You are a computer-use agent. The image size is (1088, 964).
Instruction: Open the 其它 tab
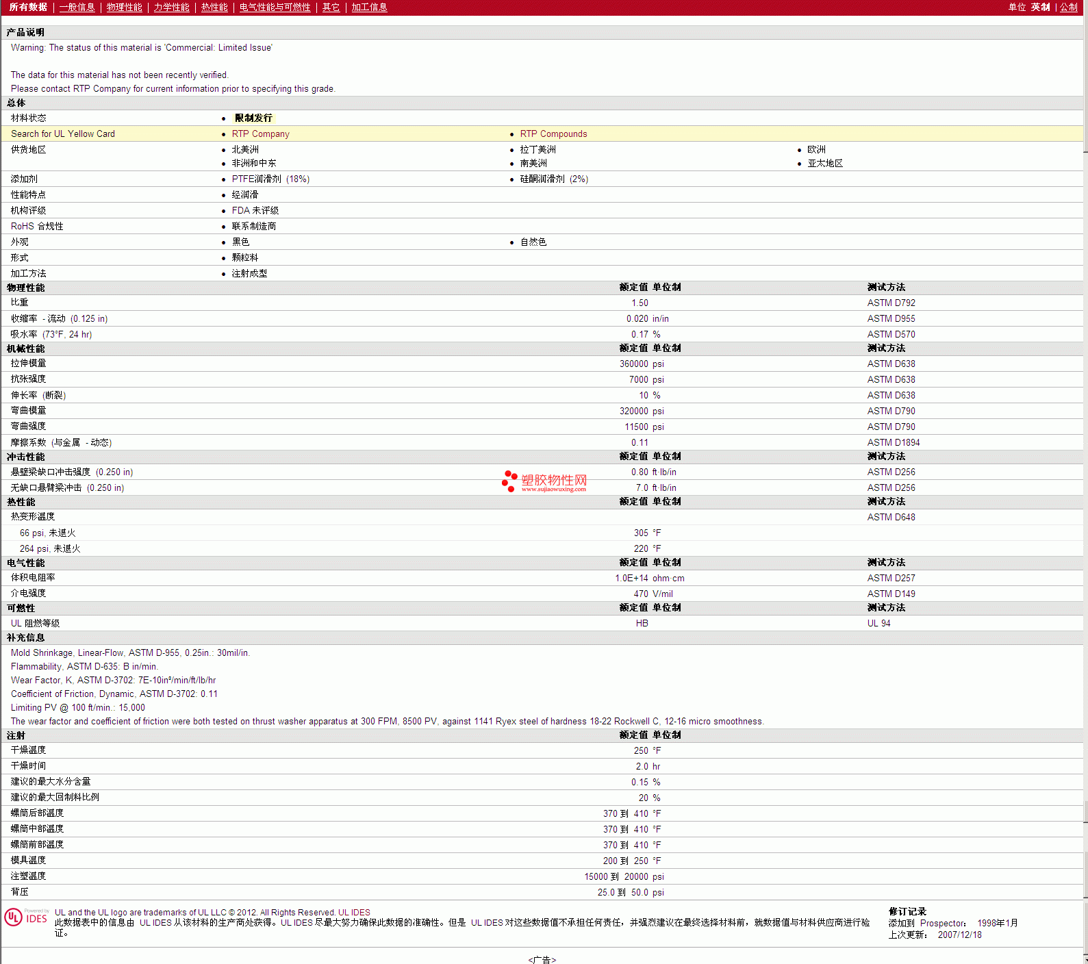[x=331, y=8]
